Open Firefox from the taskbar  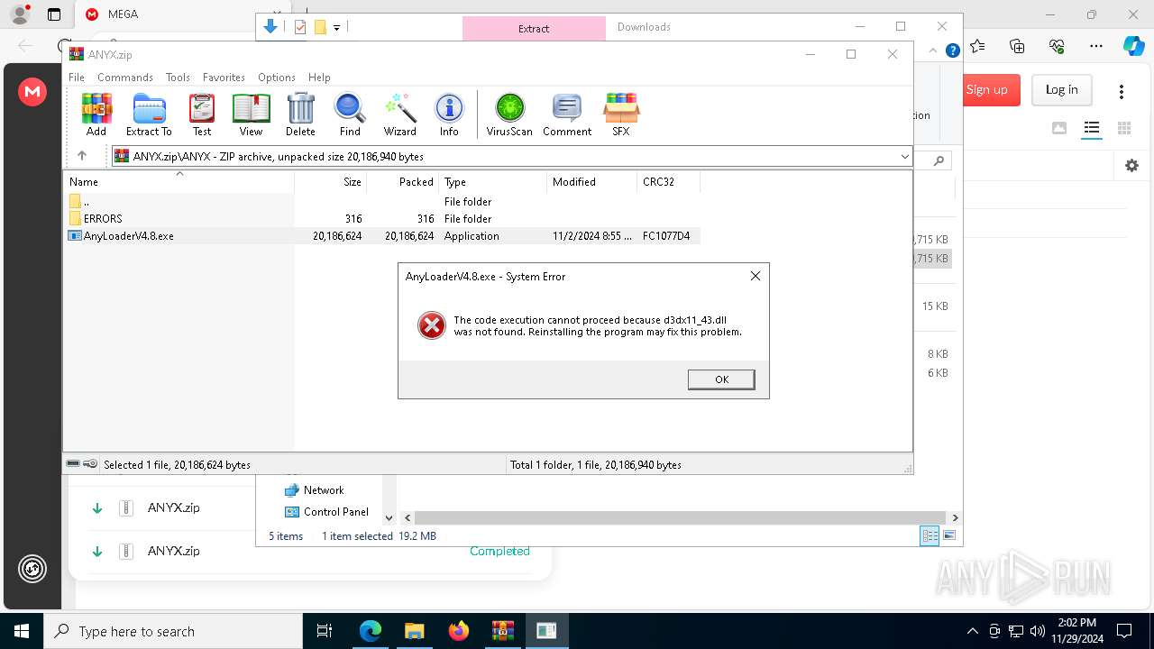(x=459, y=631)
